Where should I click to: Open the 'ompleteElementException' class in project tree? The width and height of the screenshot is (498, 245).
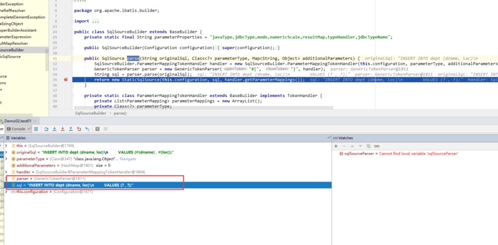tap(22, 17)
